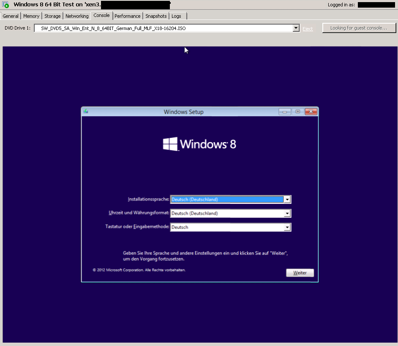Screen dimensions: 398x346
Task: Open the General tab
Action: pos(11,16)
